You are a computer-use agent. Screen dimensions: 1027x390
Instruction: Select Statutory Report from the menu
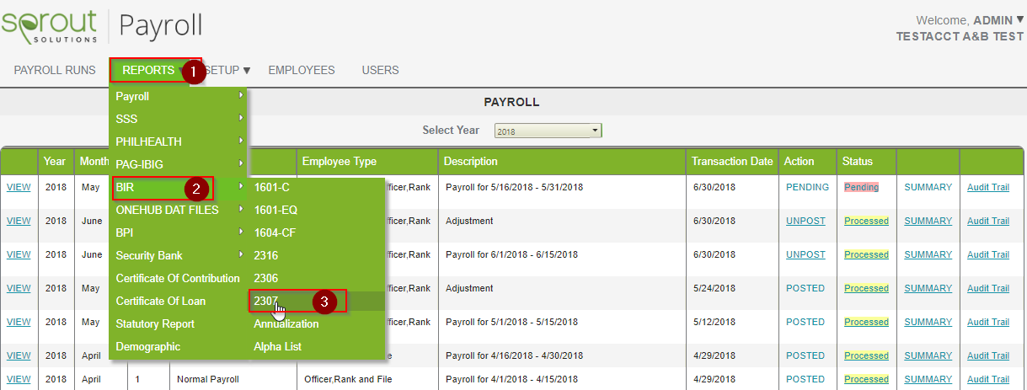[179, 323]
